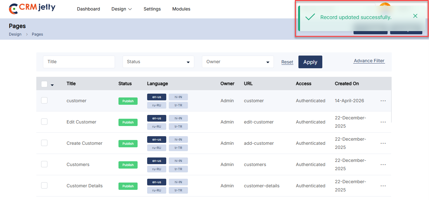Toggle the select-all checkbox in table header
The image size is (429, 200).
44,84
